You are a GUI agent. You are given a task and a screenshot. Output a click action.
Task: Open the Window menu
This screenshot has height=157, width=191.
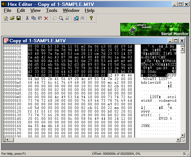pyautogui.click(x=71, y=11)
